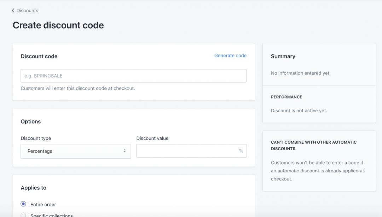Click the Performance section label

[x=287, y=97]
